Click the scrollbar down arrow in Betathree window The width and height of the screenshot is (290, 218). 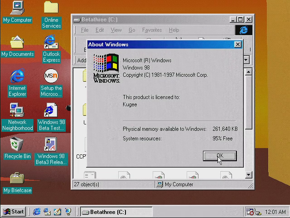249,175
